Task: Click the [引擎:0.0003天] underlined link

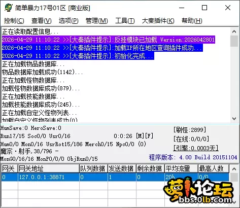Action: tap(196, 148)
